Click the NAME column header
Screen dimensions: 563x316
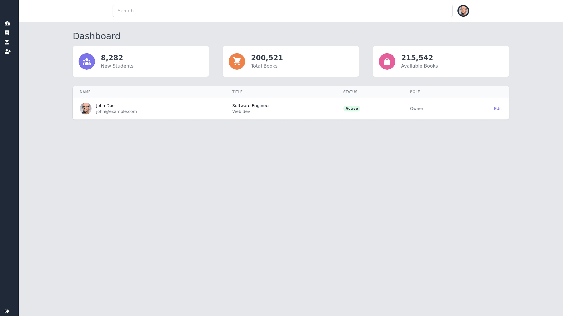(85, 92)
